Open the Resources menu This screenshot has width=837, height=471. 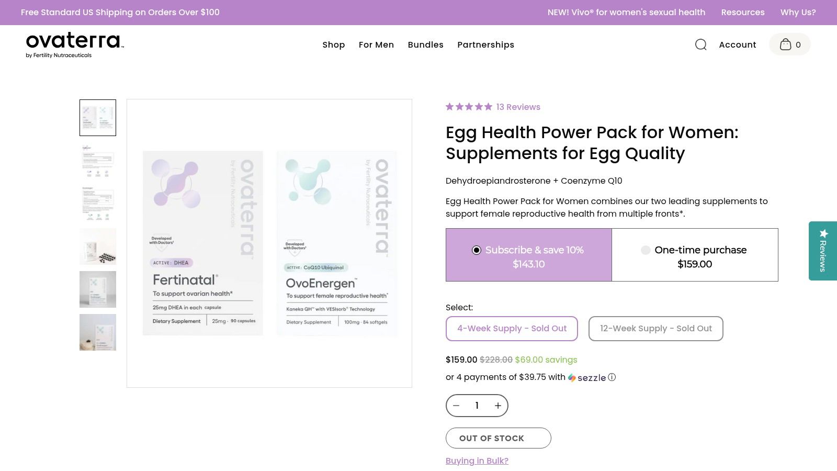pos(742,12)
